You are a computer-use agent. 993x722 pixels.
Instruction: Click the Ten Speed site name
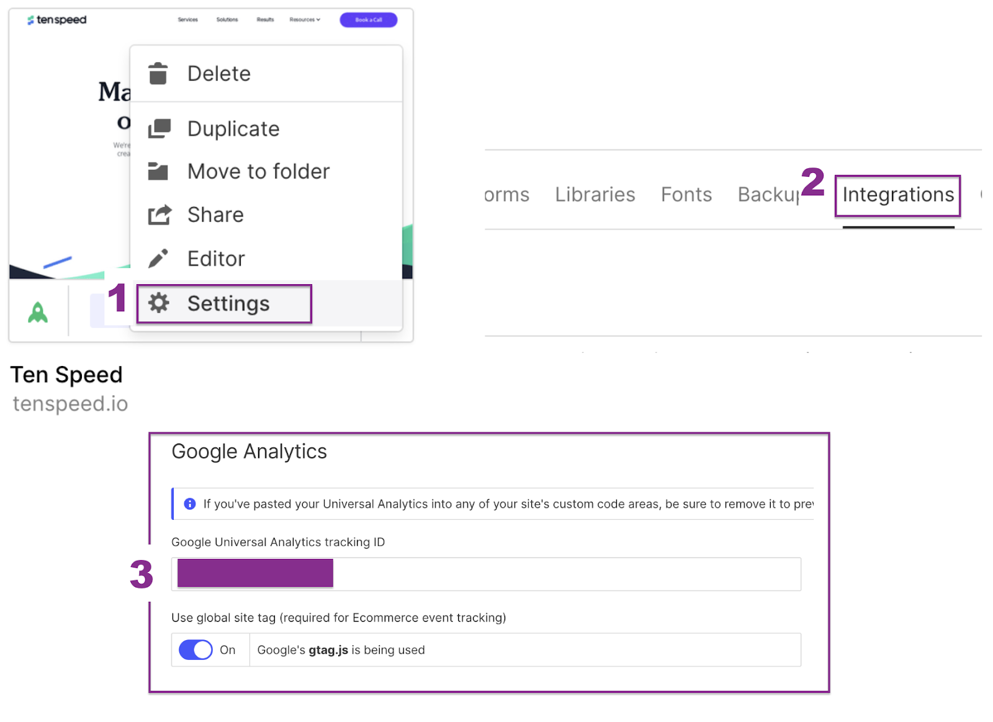point(66,375)
